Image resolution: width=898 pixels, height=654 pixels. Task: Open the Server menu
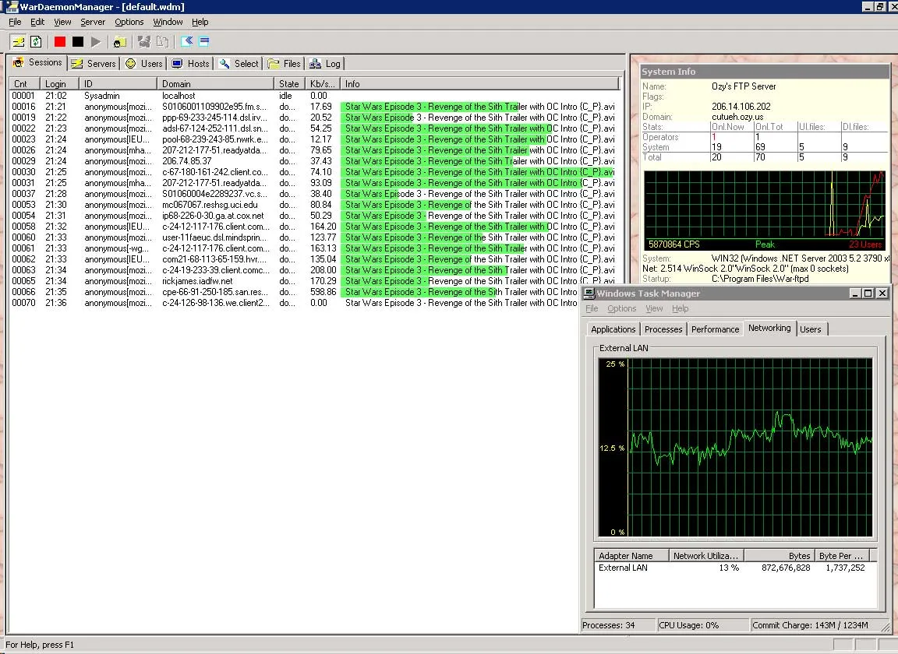point(93,23)
